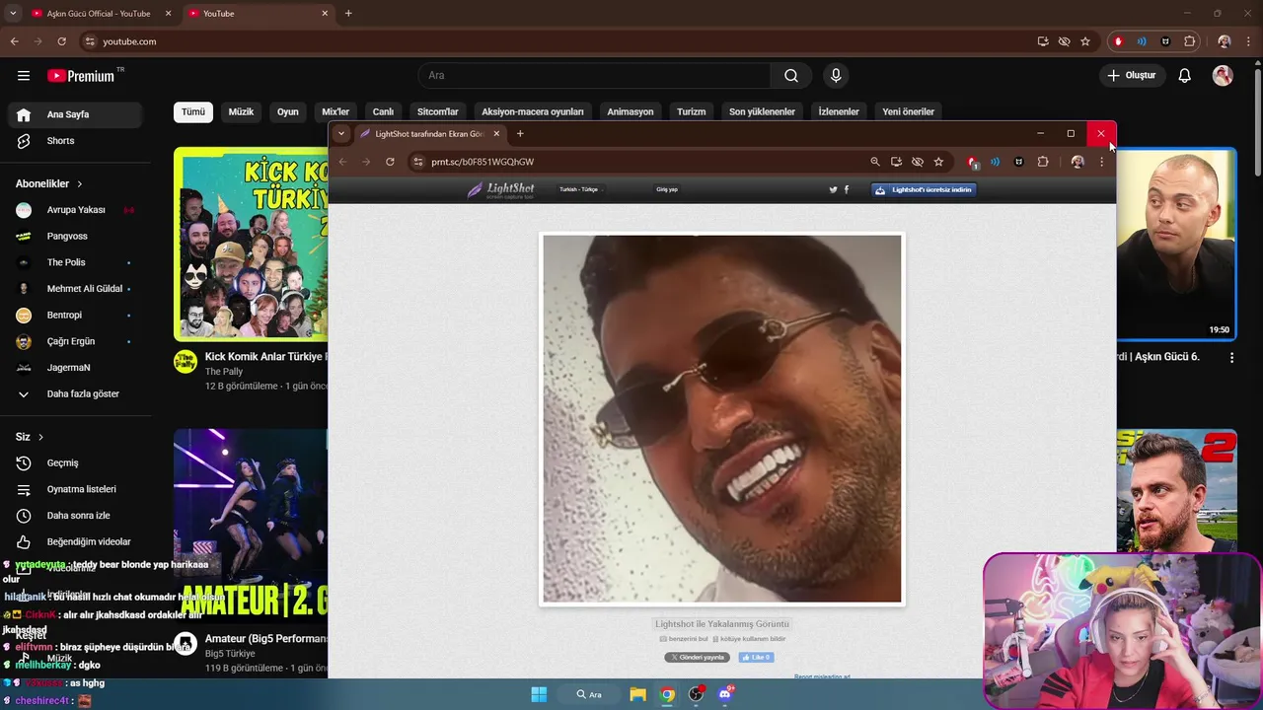
Task: Select the Animasyon filter chip
Action: click(631, 111)
